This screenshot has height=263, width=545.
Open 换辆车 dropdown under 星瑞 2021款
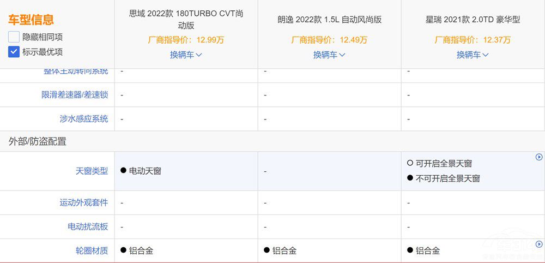(x=473, y=55)
